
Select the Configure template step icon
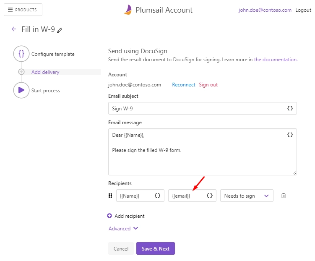21,54
